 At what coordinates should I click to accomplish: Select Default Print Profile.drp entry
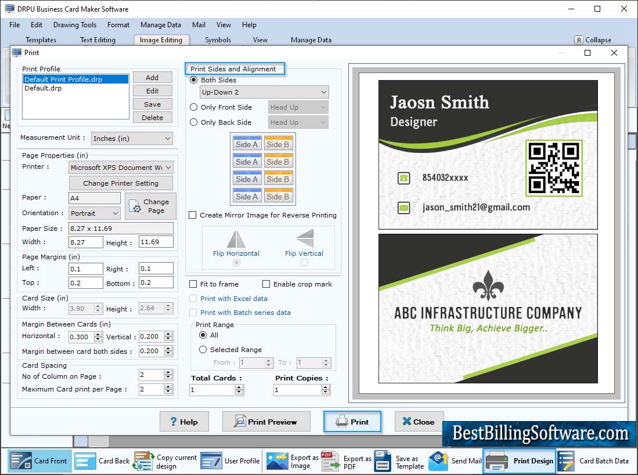click(75, 79)
